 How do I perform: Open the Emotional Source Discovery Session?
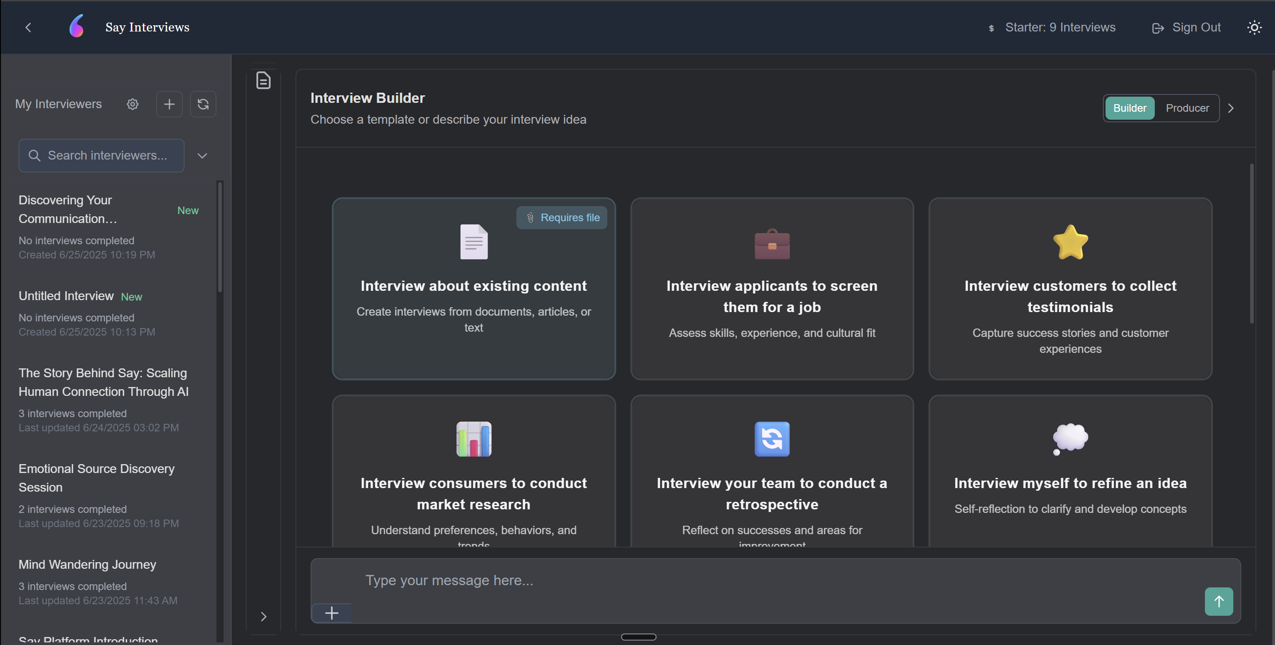pos(109,496)
